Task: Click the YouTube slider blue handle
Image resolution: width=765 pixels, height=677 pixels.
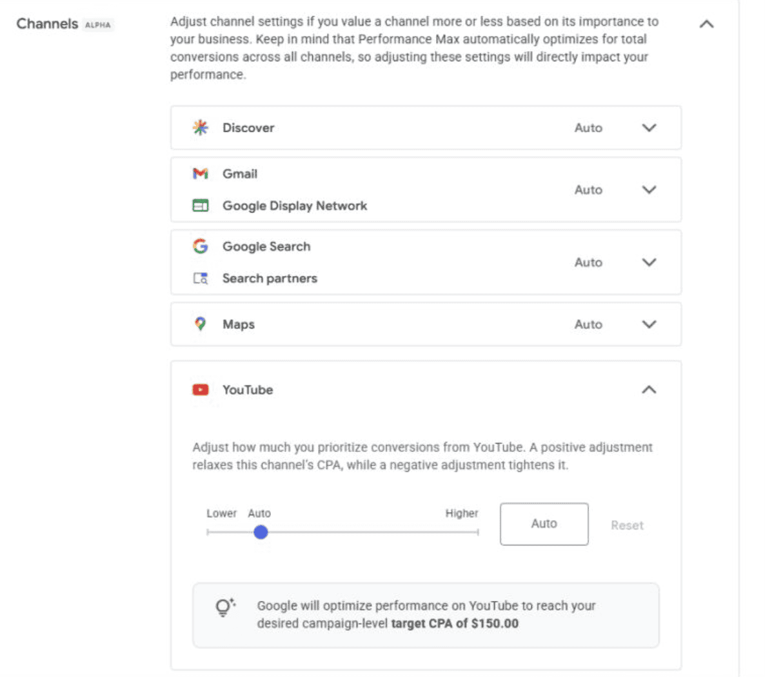Action: (x=261, y=532)
